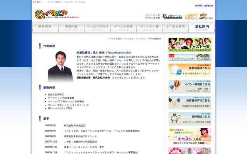Screen dimensions: 247x154
Task: Open the お問合わせ contact link
Action: coord(208,6)
